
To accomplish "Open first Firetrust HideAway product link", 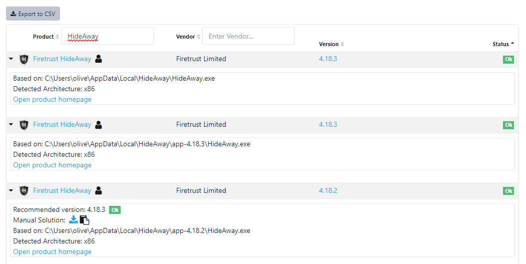I will 62,59.
